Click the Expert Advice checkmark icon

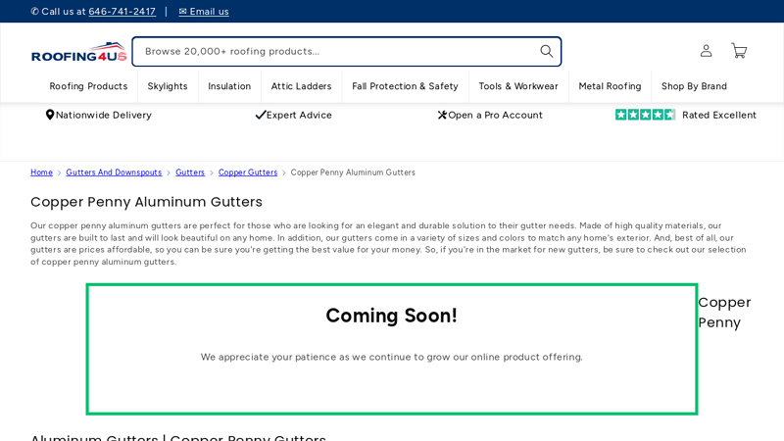tap(261, 116)
